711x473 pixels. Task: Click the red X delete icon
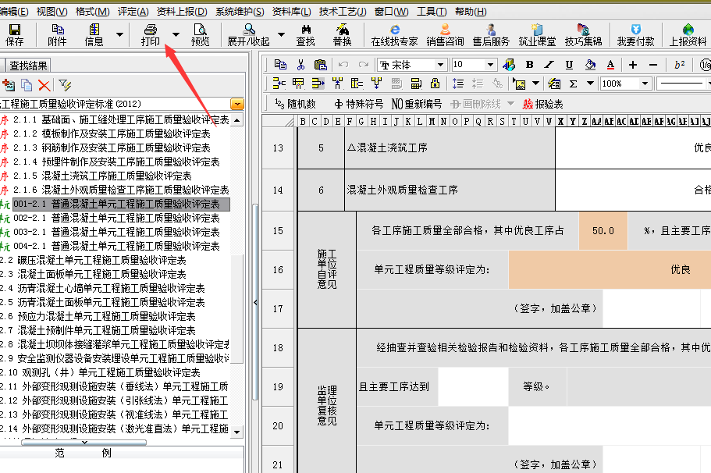pos(44,85)
